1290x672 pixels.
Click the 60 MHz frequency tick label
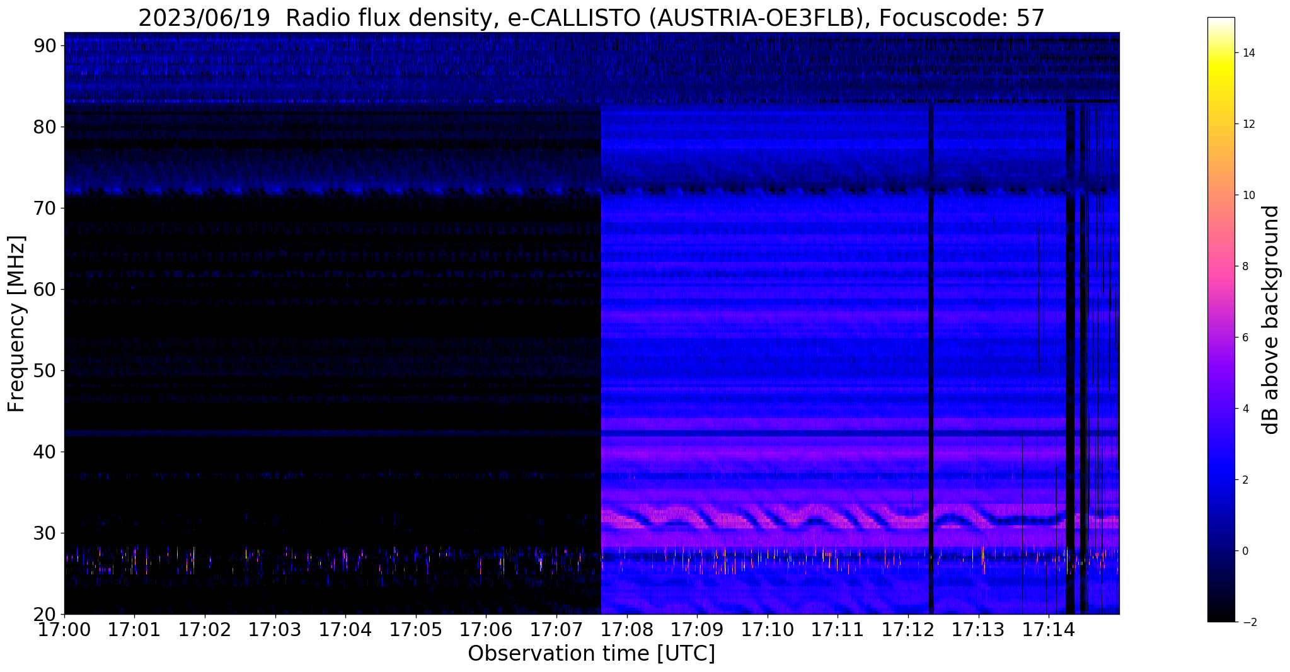tap(46, 289)
